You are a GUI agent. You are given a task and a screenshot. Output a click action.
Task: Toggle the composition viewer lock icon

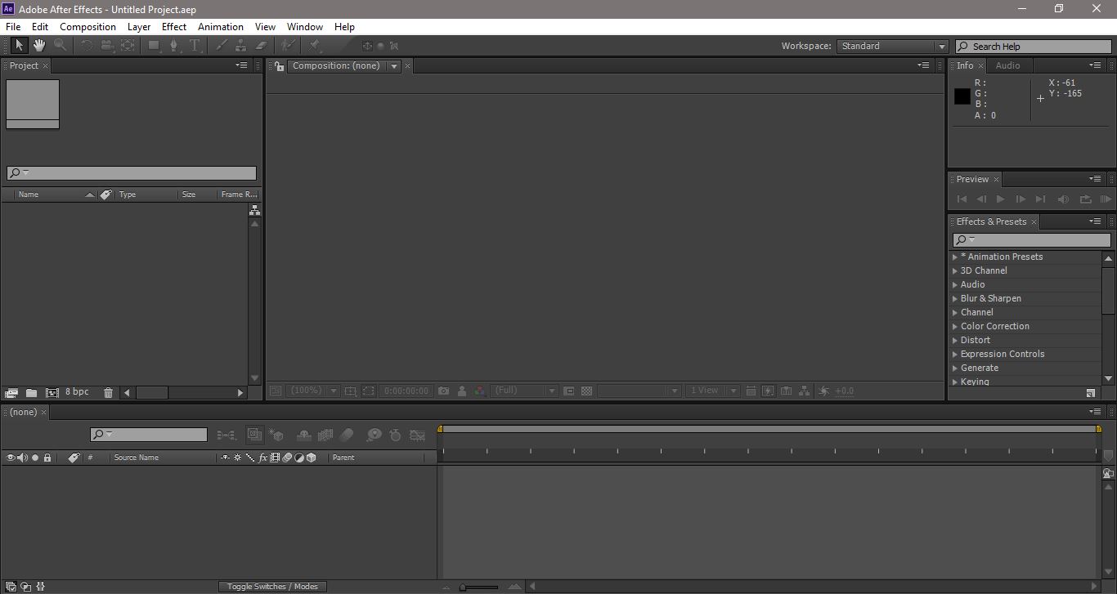tap(279, 66)
